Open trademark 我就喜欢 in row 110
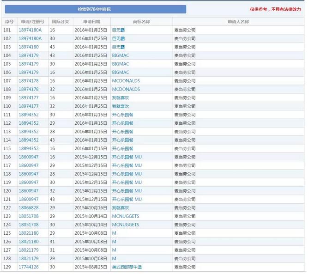The height and width of the screenshot is (274, 309). click(121, 106)
